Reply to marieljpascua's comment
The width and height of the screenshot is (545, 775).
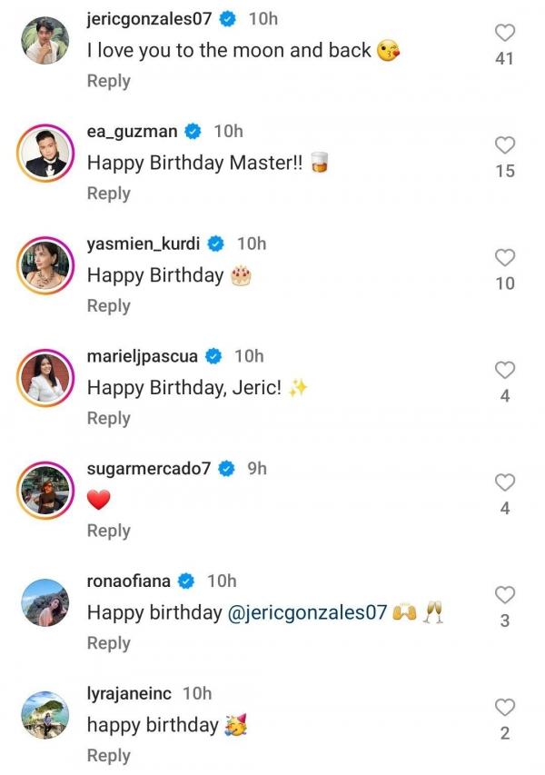click(108, 418)
